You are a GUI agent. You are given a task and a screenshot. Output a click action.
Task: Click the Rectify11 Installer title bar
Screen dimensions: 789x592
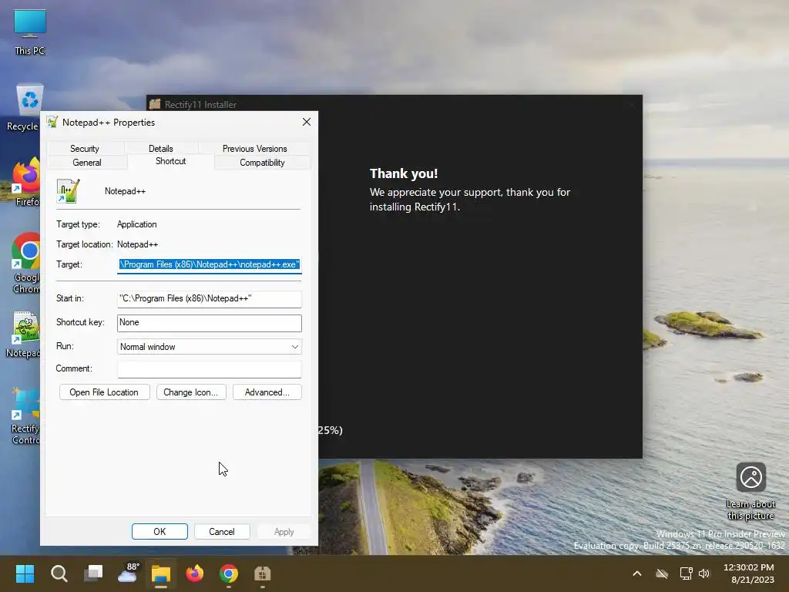(x=394, y=104)
